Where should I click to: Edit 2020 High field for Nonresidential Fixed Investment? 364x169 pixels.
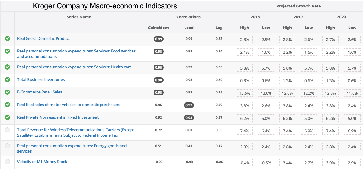330,118
